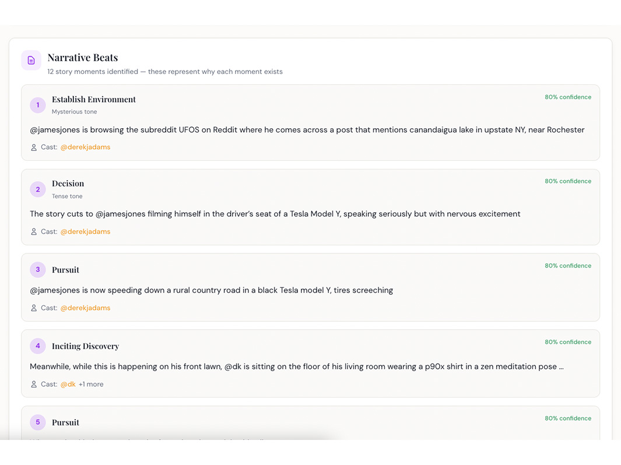
Task: Open @derekjadams cast link in beat 3
Action: point(85,308)
